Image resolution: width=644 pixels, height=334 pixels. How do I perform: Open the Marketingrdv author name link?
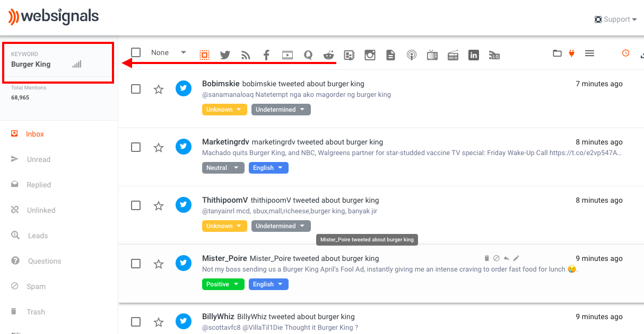tap(225, 142)
